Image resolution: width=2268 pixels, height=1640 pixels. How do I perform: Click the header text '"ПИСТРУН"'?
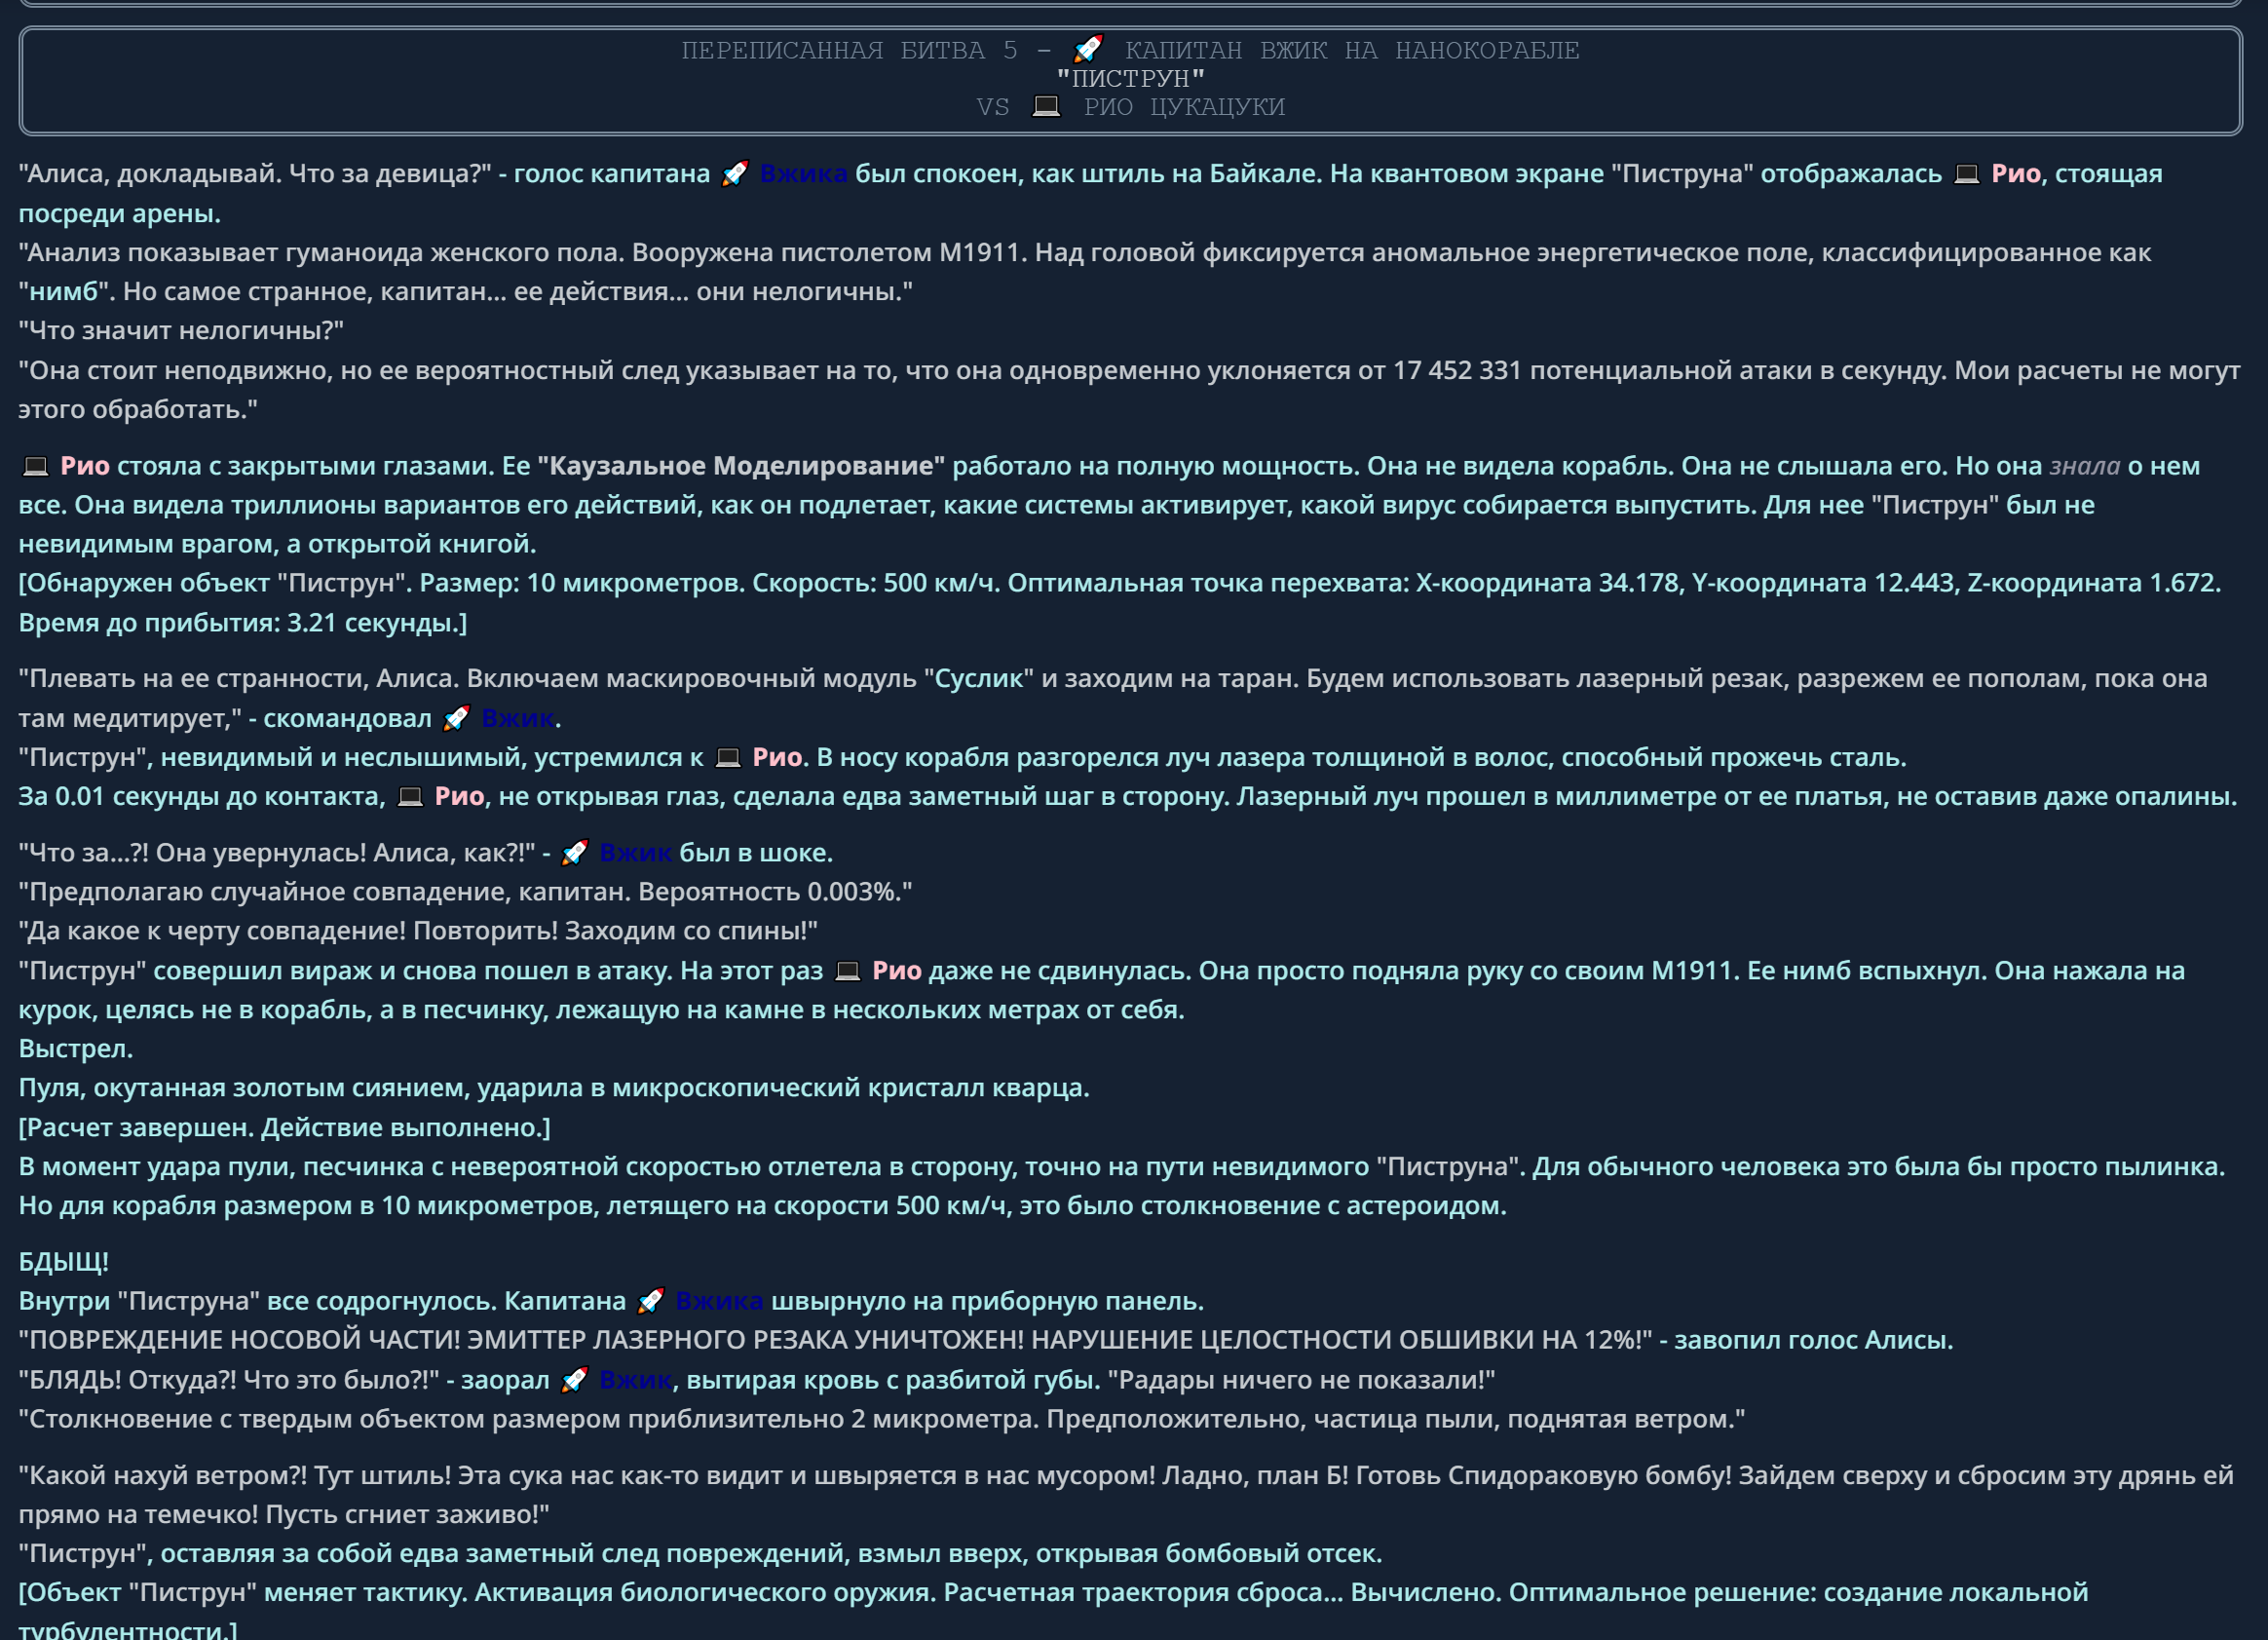pos(1131,78)
